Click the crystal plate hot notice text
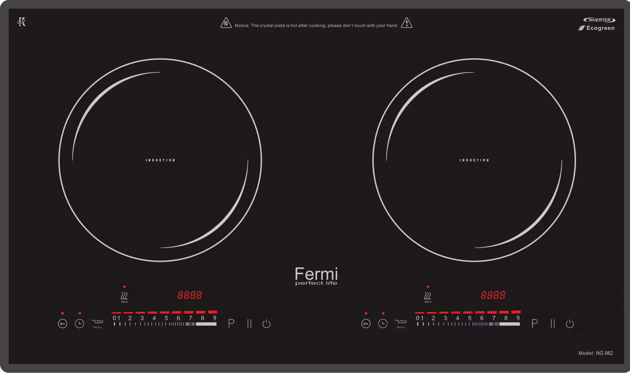 point(316,25)
